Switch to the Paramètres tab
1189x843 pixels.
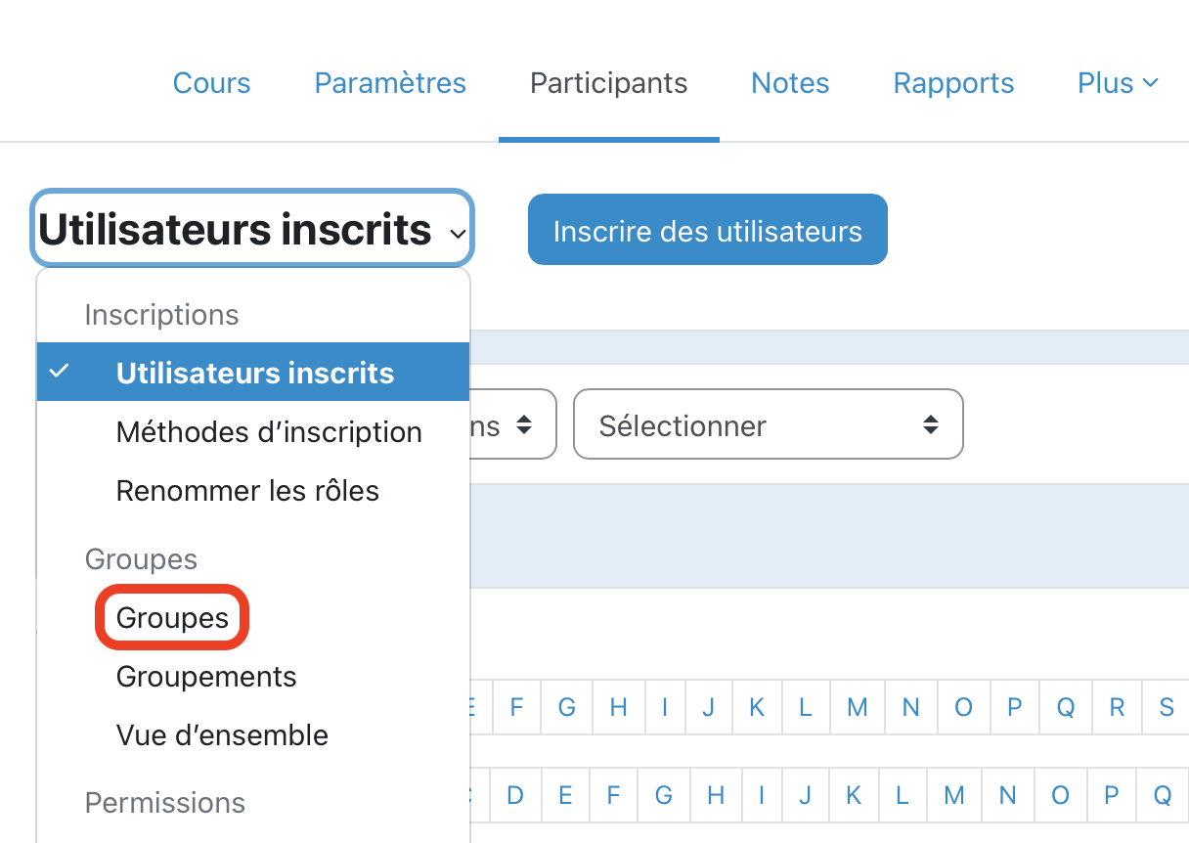point(390,83)
